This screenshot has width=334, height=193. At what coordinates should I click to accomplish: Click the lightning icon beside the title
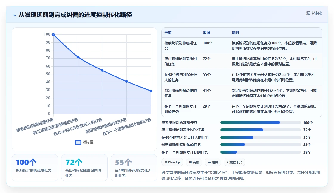(14, 15)
